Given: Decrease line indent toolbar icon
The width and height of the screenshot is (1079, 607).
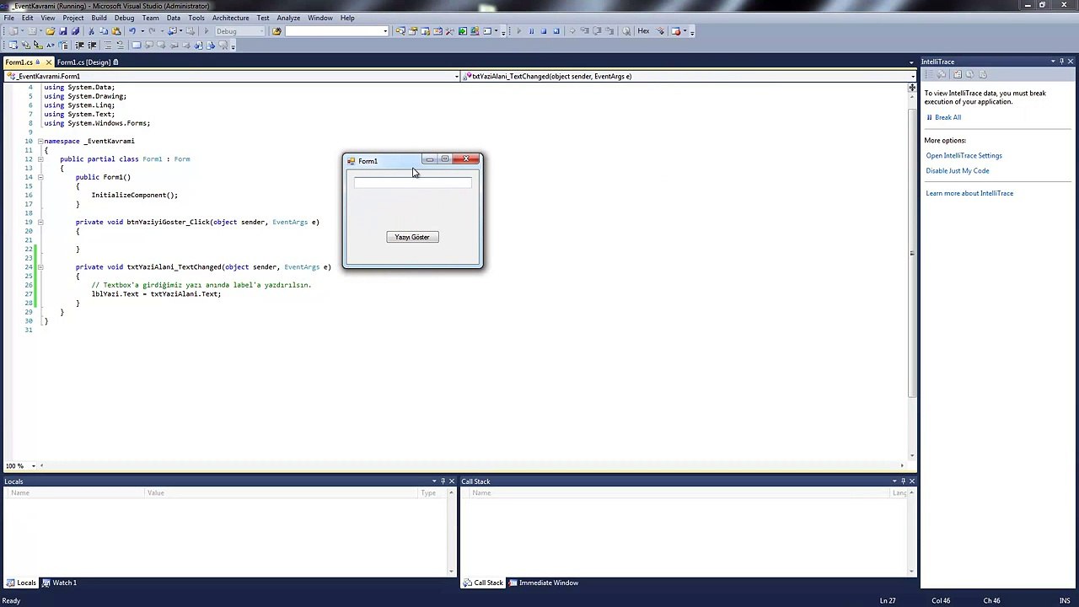Looking at the screenshot, I should (x=79, y=45).
